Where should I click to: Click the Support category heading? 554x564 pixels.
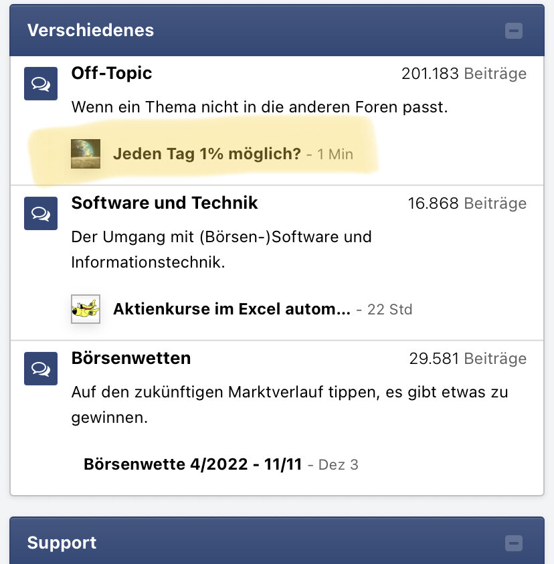click(62, 543)
